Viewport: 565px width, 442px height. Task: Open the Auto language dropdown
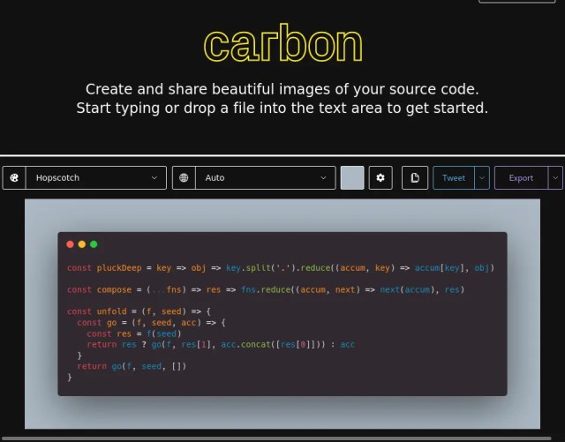[x=266, y=177]
